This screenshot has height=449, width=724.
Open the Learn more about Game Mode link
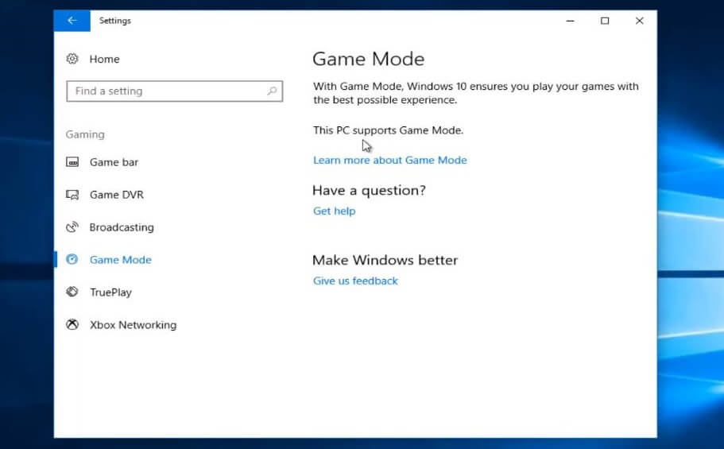(389, 161)
